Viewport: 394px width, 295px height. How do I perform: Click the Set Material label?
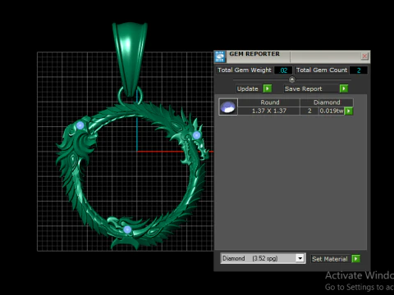click(330, 259)
